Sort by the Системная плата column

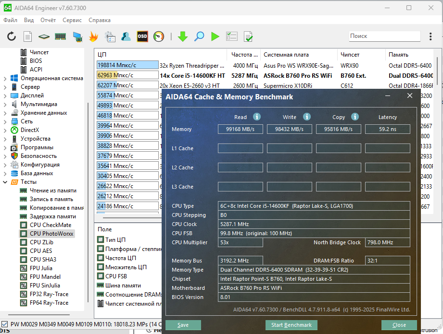coord(299,55)
